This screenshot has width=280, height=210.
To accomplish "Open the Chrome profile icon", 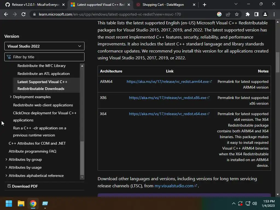I will 265,14.
